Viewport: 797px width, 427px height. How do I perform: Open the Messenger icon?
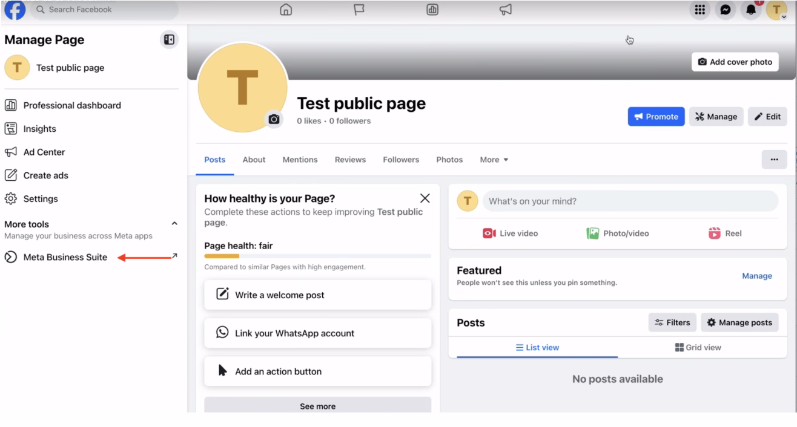[725, 10]
